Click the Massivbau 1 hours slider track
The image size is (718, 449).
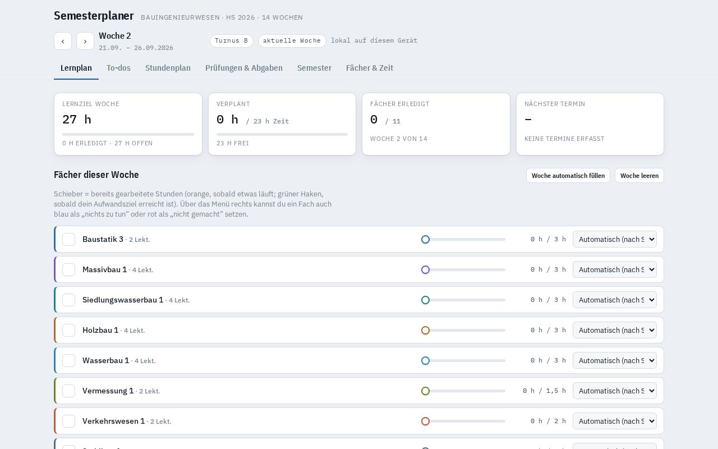[463, 270]
